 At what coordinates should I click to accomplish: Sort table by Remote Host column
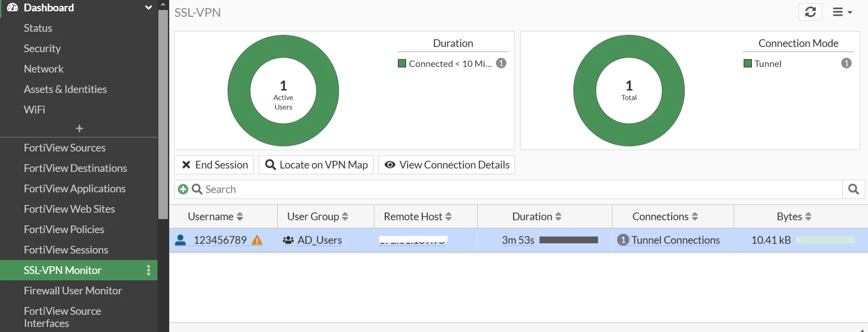point(418,216)
